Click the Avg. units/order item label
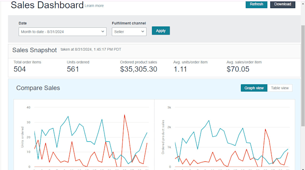The image size is (305, 170). pyautogui.click(x=191, y=62)
